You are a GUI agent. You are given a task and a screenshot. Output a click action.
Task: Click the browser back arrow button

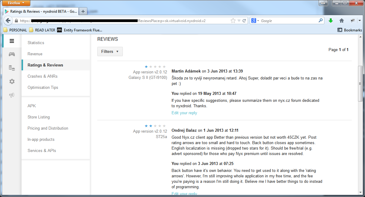pyautogui.click(x=8, y=21)
